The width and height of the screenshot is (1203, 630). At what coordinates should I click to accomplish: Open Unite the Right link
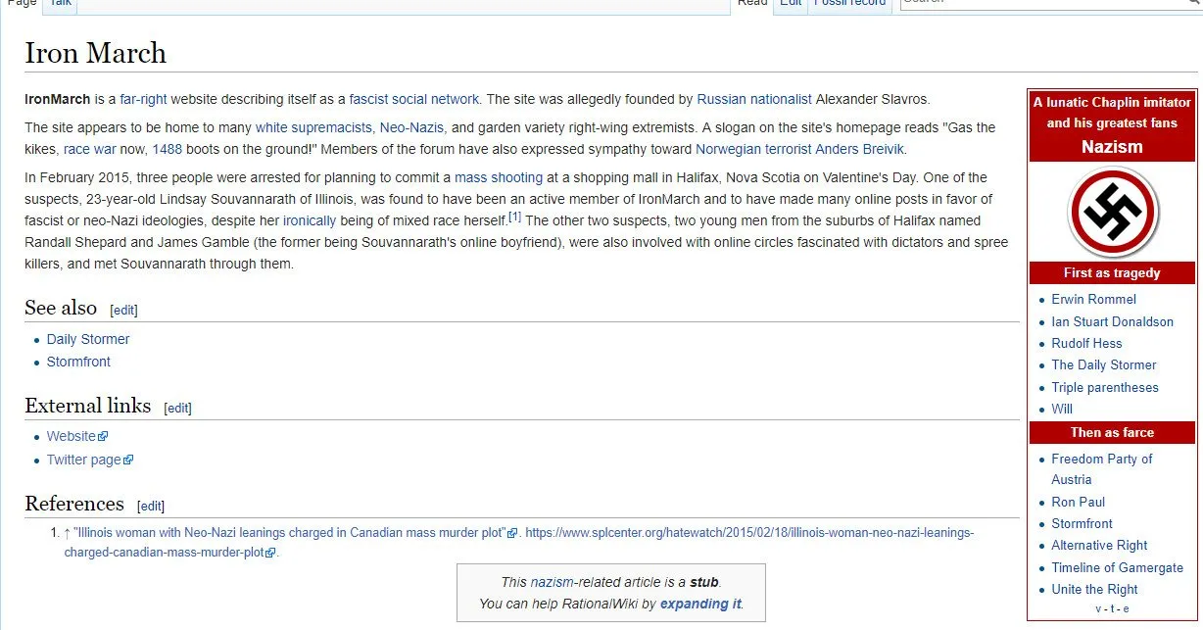coord(1095,589)
